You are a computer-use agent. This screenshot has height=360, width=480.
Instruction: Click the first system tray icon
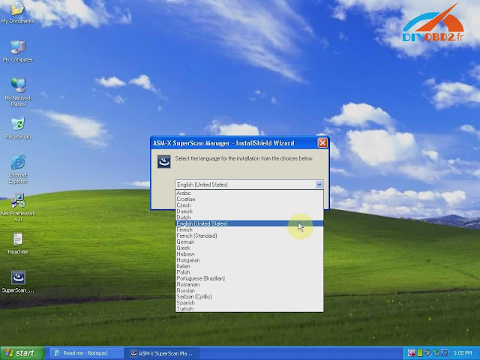(411, 353)
